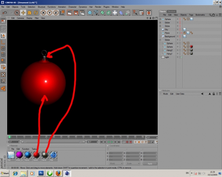This screenshot has width=222, height=177.
Task: Open the Scale dropdown in Coordinates
Action: pos(133,163)
